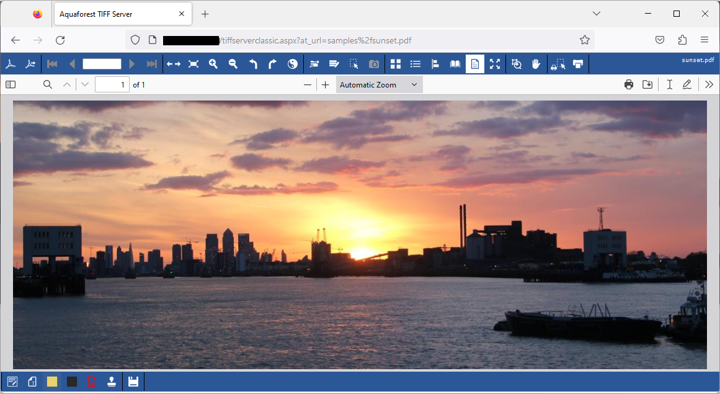Click the page number input field
The height and width of the screenshot is (394, 720).
tap(112, 84)
